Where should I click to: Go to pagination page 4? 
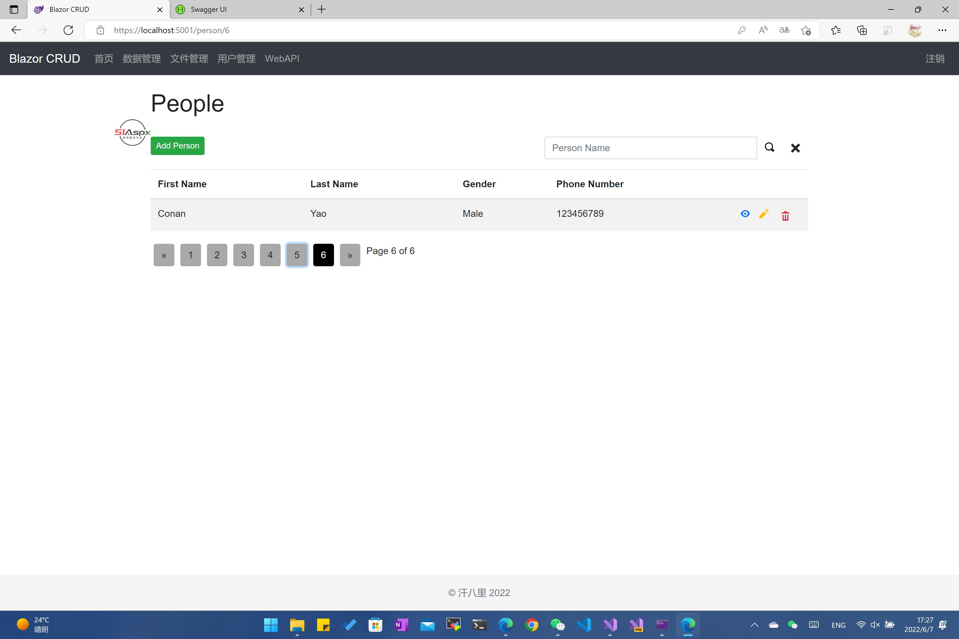270,255
